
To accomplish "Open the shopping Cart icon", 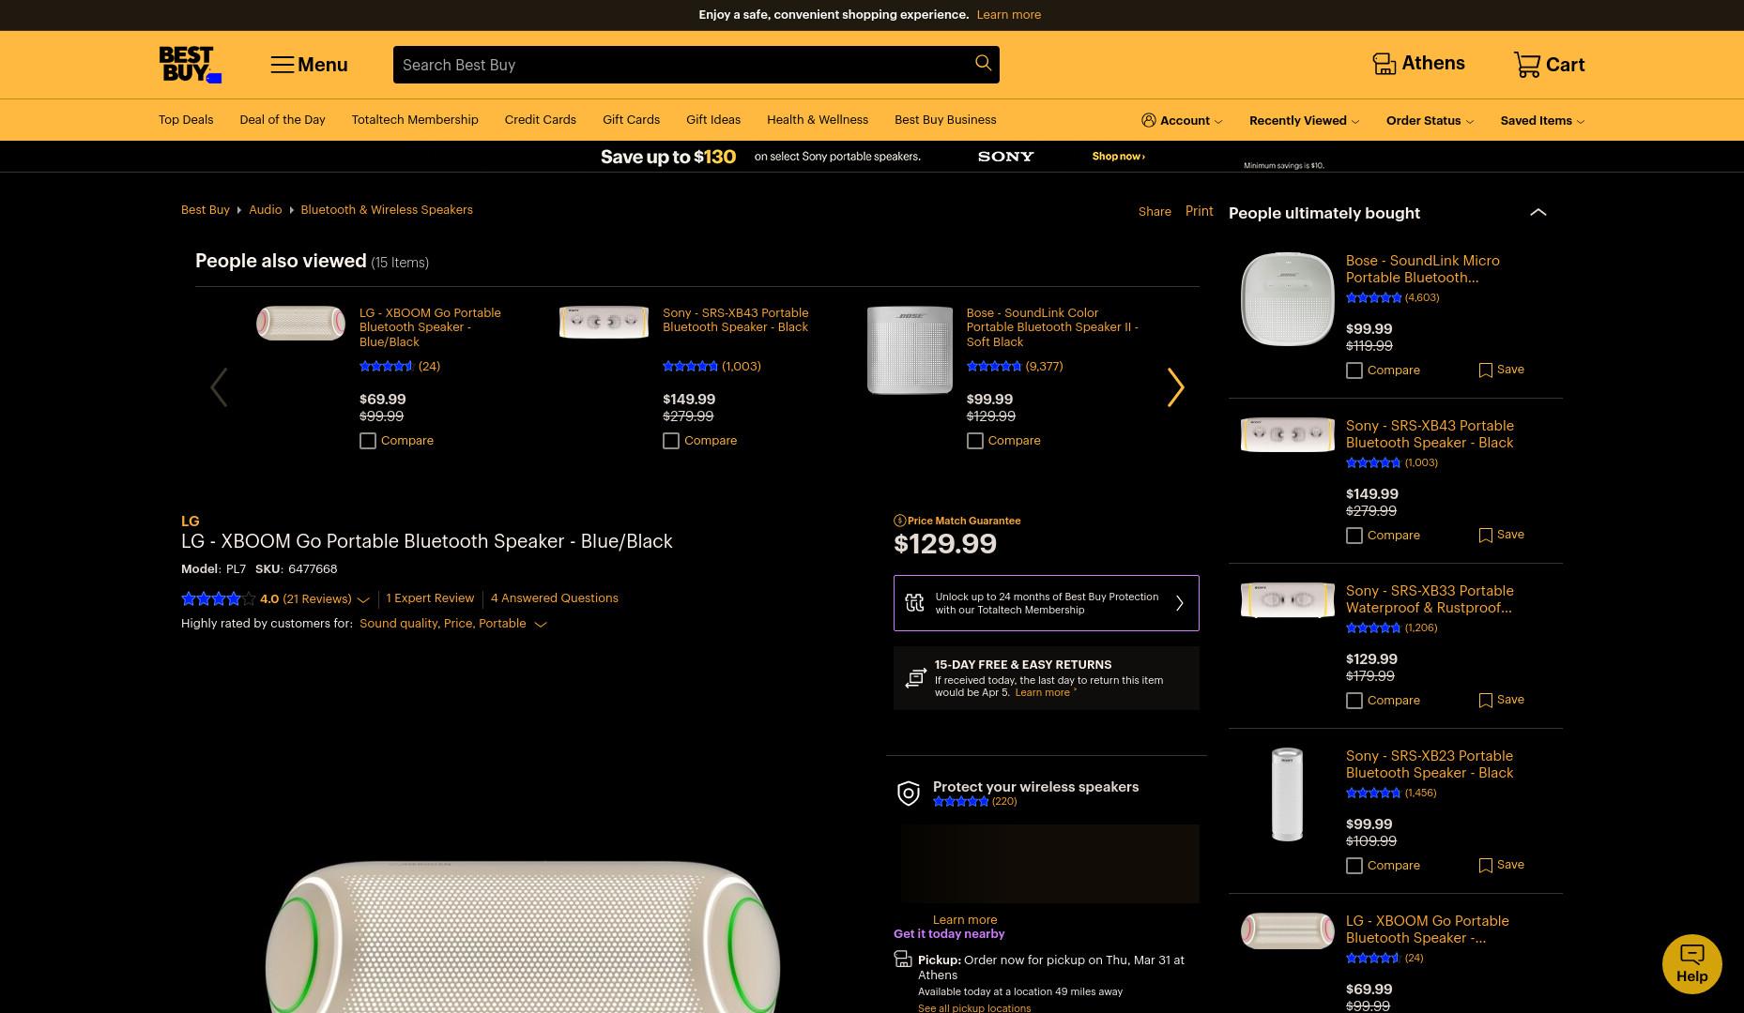I will (x=1526, y=64).
